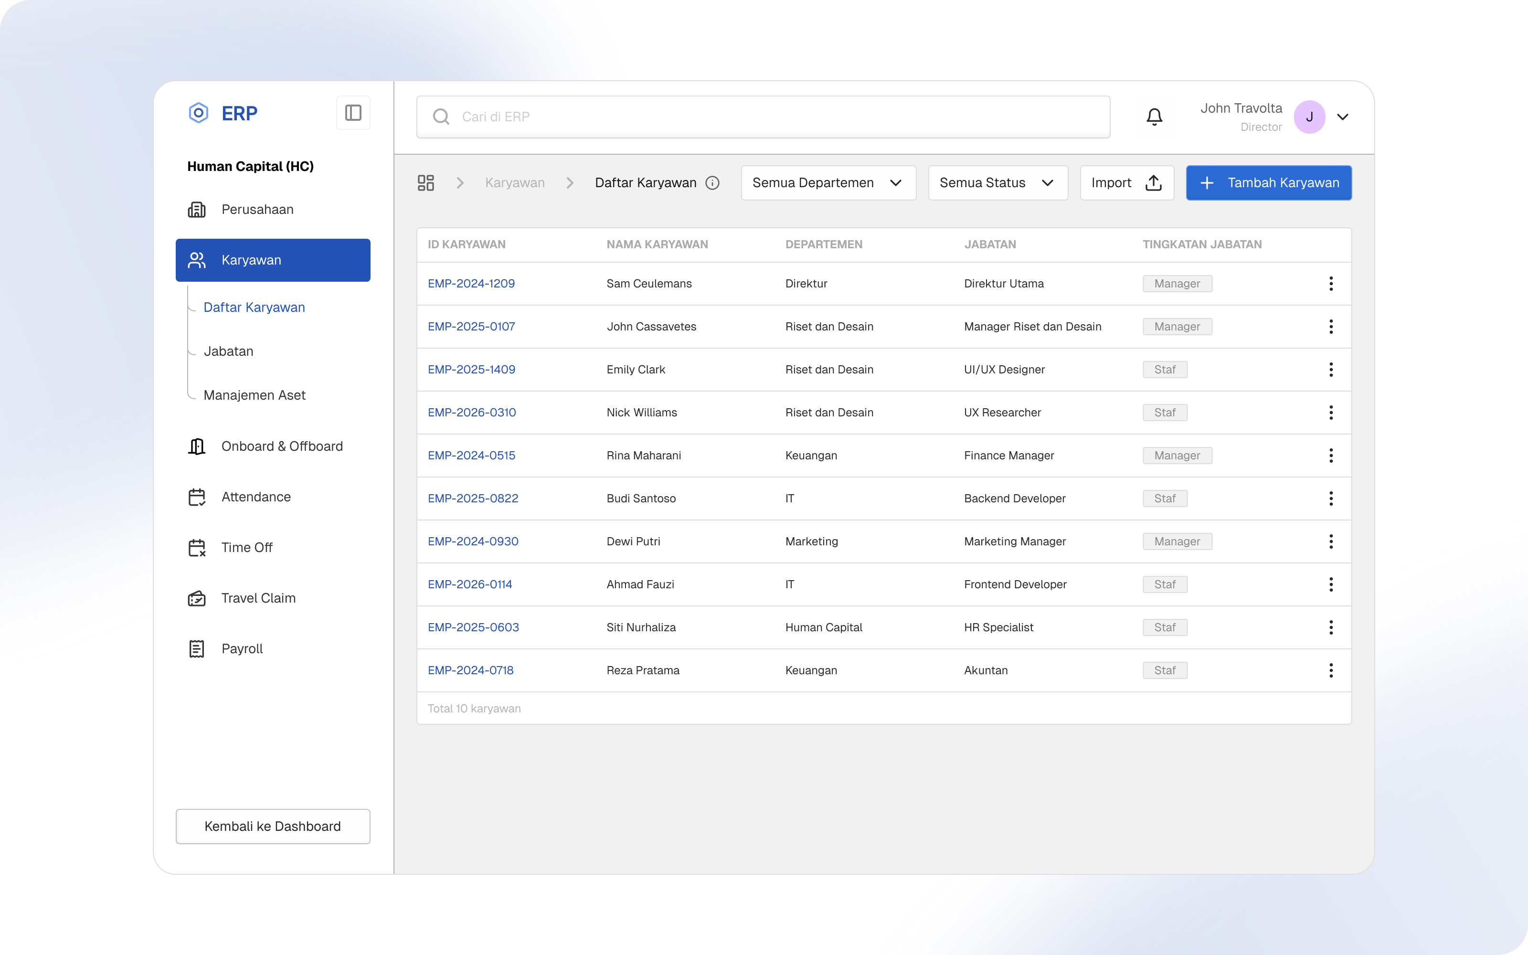Open dashboard grid icon in breadcrumb
1528x955 pixels.
click(x=425, y=183)
